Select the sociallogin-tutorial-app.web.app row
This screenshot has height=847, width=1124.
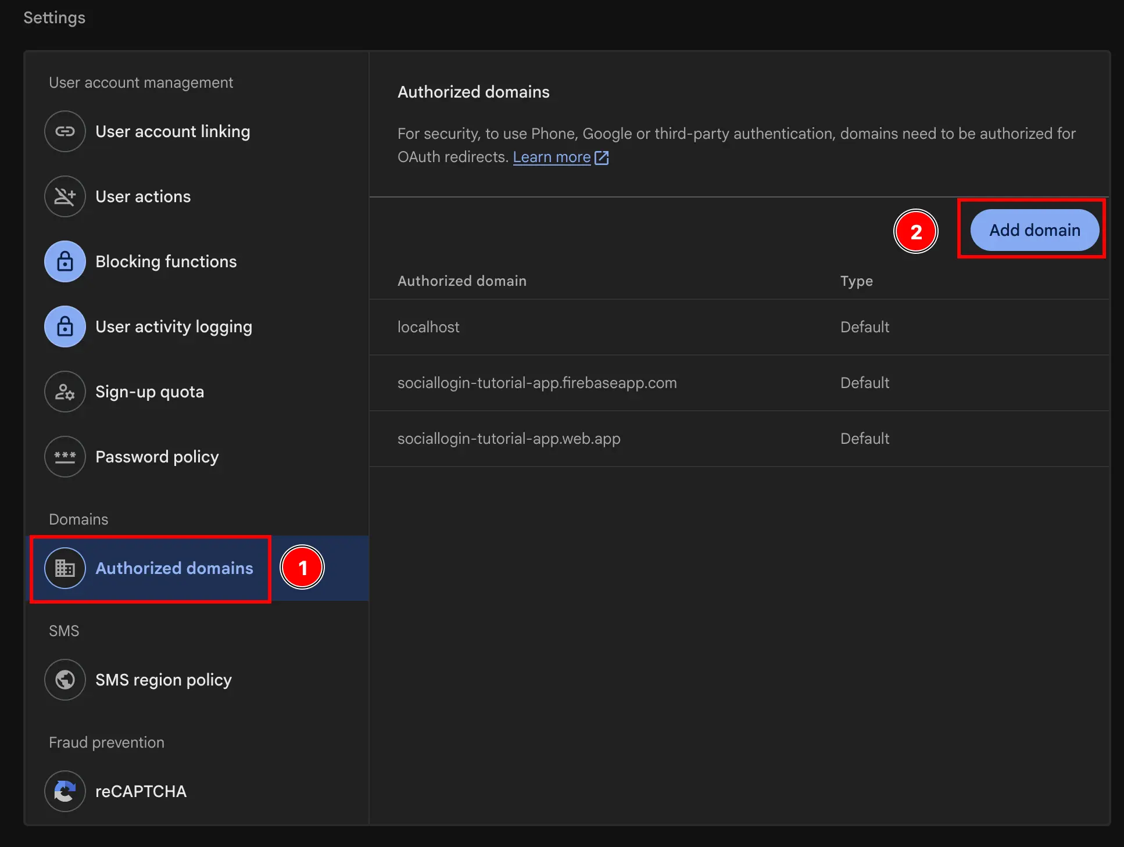[509, 439]
